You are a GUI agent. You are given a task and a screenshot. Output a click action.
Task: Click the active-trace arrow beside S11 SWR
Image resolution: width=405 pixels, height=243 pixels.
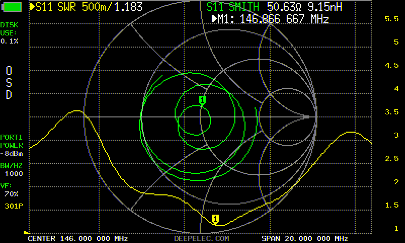point(32,7)
